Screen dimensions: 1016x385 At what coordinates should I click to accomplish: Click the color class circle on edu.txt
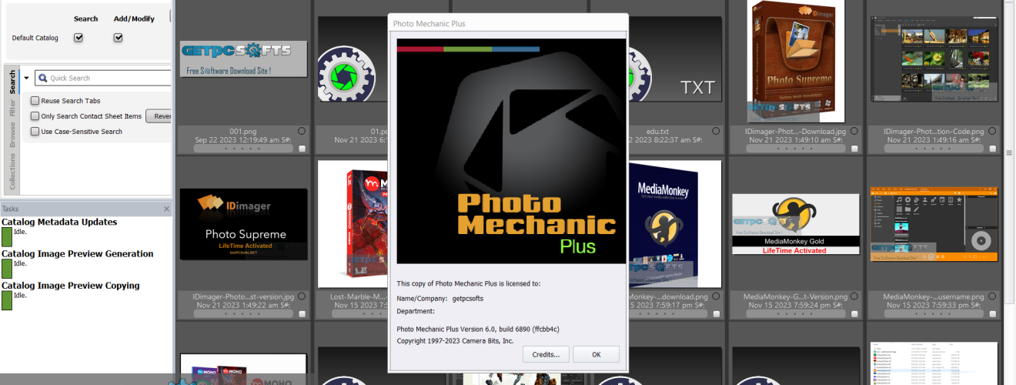716,131
